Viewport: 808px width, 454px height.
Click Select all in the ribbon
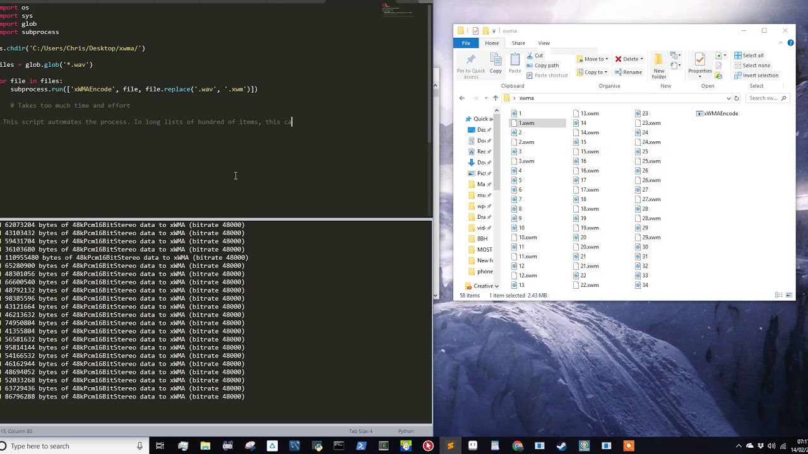click(x=749, y=55)
